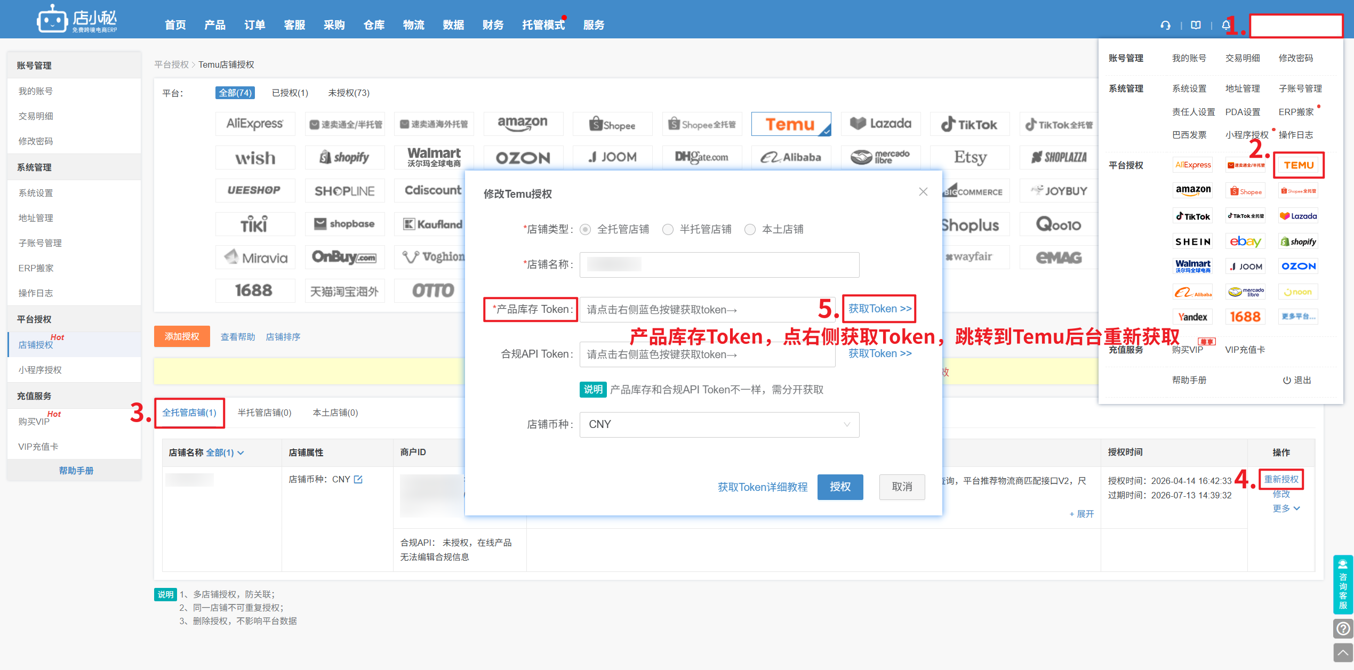Image resolution: width=1354 pixels, height=670 pixels.
Task: Switch to the semi-managed stores tab
Action: point(265,413)
